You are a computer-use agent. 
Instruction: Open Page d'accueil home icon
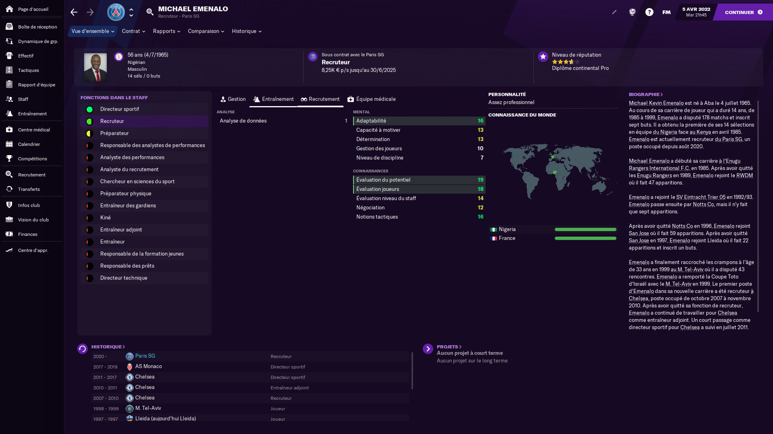click(9, 9)
